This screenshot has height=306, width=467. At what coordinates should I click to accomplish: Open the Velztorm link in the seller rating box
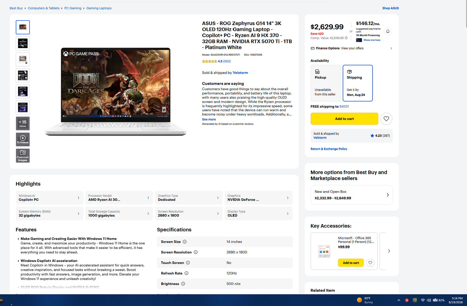[320, 138]
